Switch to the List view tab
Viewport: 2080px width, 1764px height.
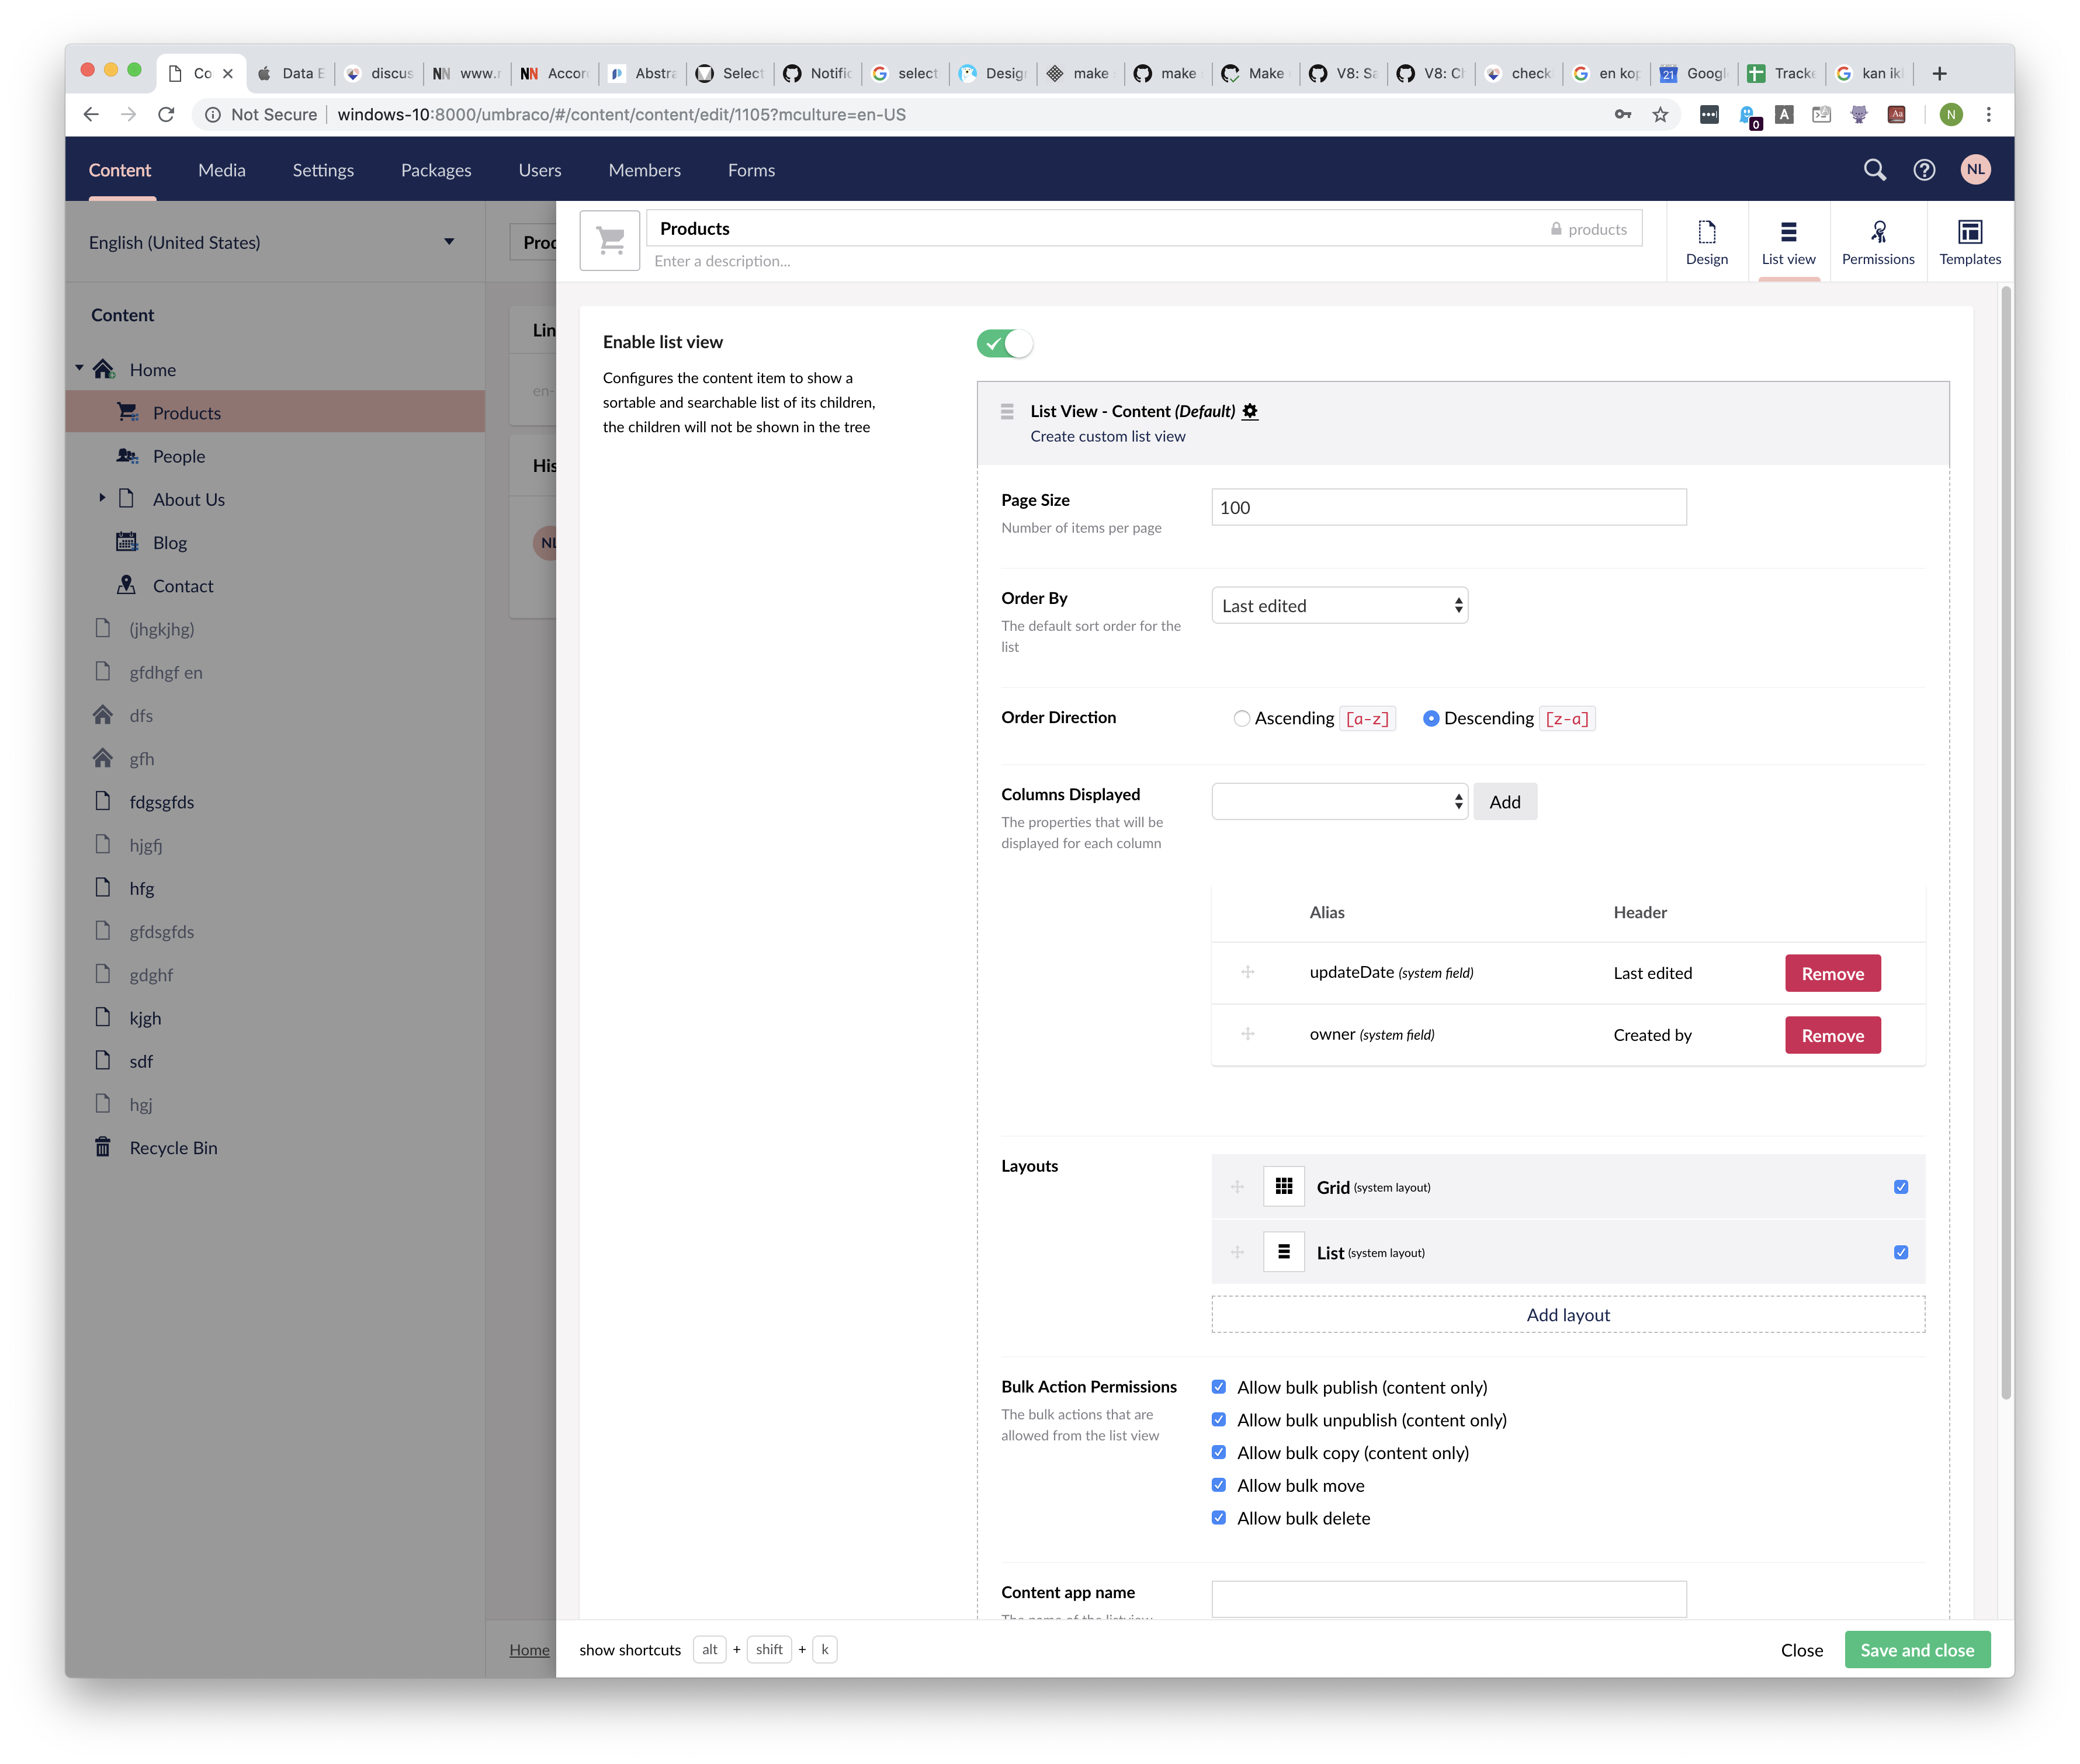click(x=1788, y=242)
